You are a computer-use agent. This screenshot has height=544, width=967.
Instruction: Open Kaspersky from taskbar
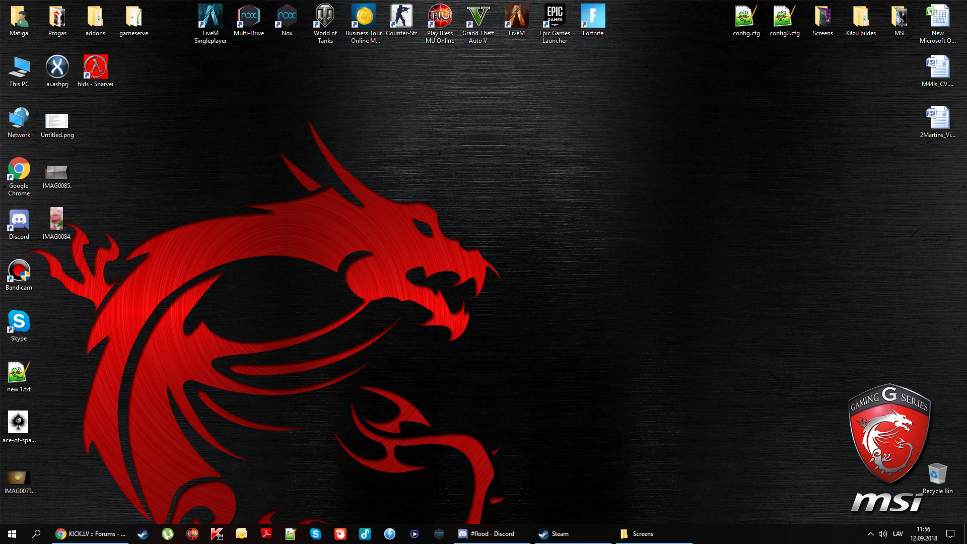[217, 534]
